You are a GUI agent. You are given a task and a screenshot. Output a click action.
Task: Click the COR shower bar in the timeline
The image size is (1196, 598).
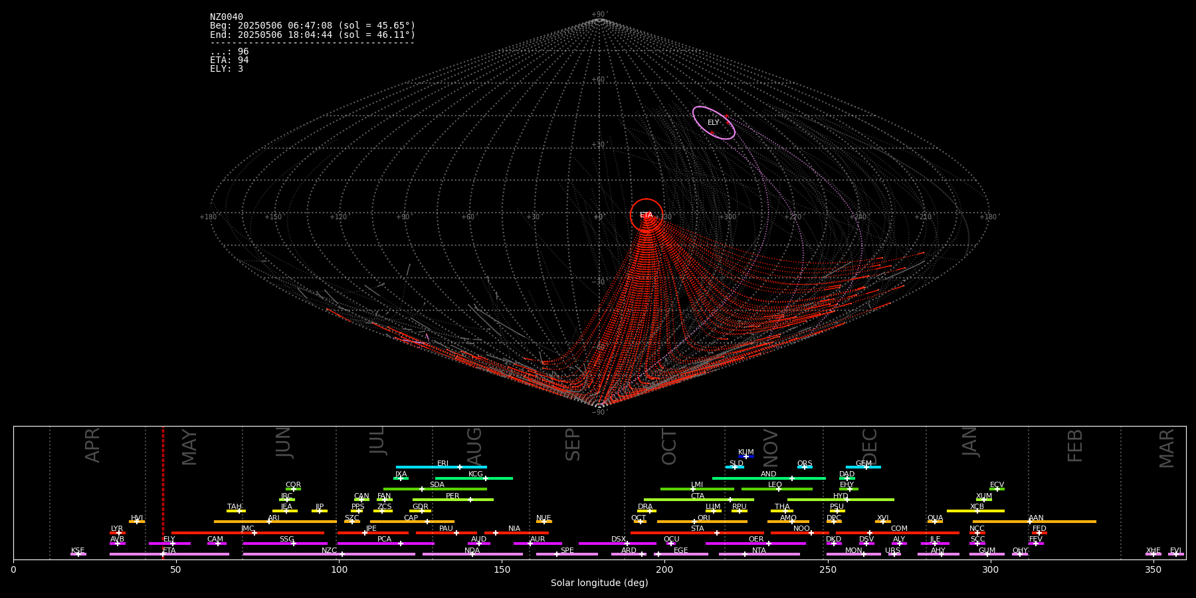293,489
